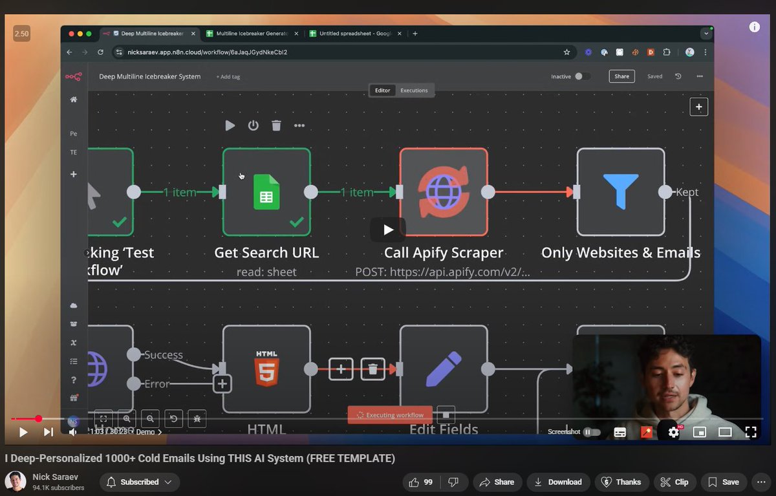Viewport: 776px width, 496px height.
Task: Click the Screenshot button in the player
Action: (564, 432)
